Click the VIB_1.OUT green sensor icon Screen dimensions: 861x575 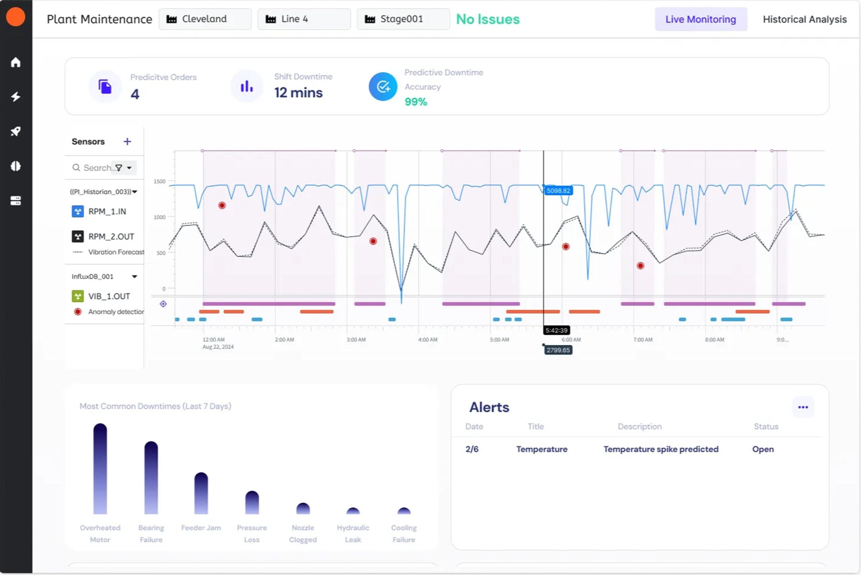pyautogui.click(x=77, y=296)
